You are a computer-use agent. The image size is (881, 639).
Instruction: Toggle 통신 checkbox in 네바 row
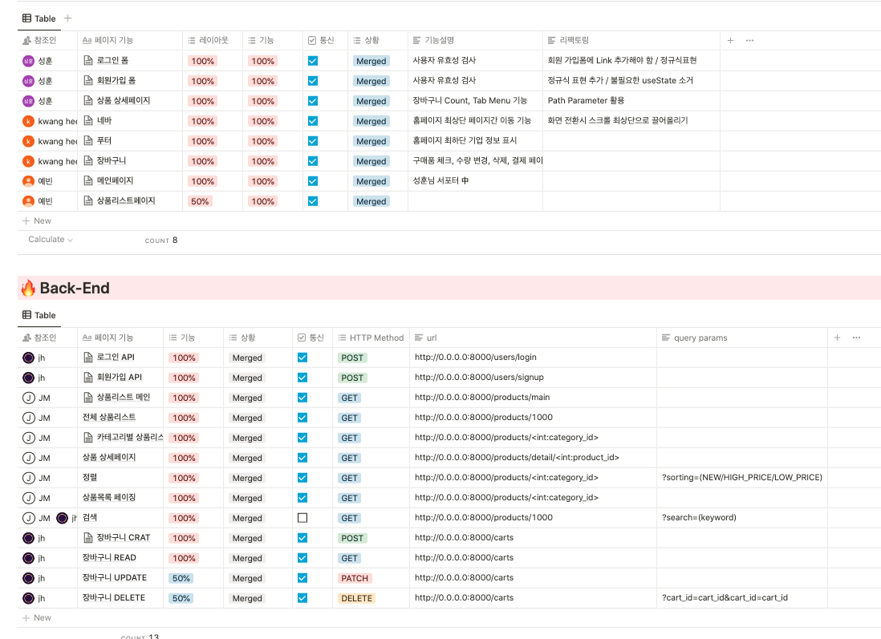coord(313,121)
